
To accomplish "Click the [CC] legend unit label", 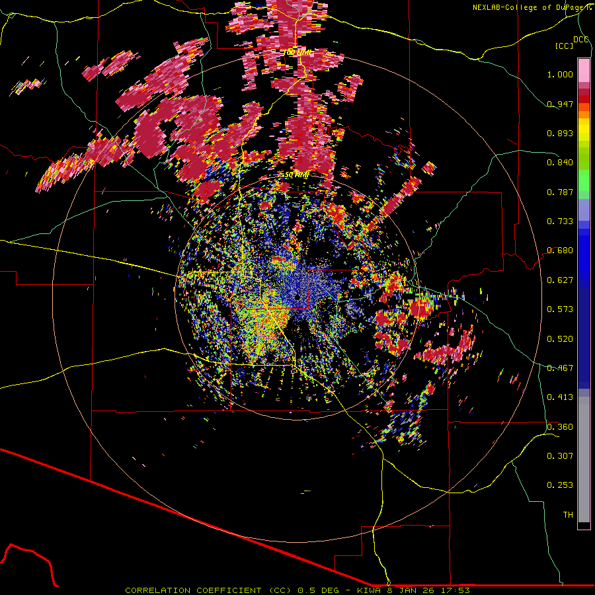I will click(x=564, y=46).
